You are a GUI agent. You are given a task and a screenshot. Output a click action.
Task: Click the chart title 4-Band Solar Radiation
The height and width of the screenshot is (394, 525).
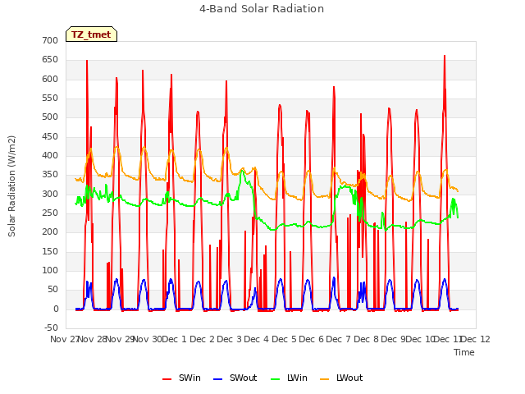click(262, 9)
